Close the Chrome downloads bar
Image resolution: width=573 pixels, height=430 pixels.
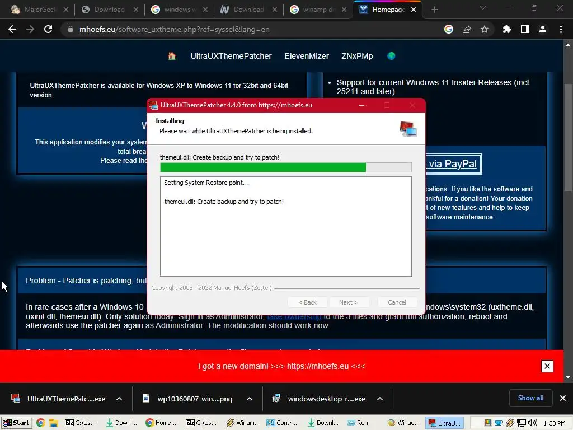pyautogui.click(x=563, y=398)
